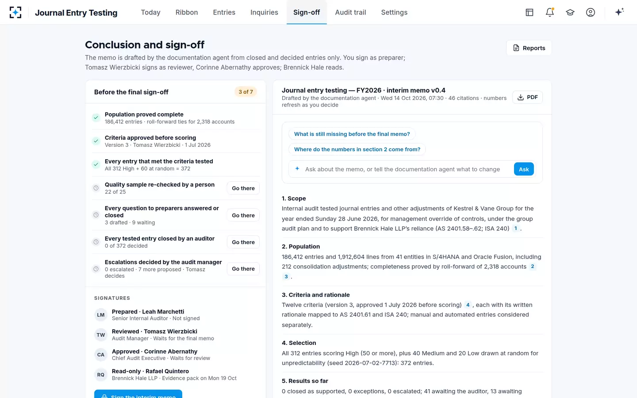Open the layout panel icon in header

pyautogui.click(x=530, y=12)
